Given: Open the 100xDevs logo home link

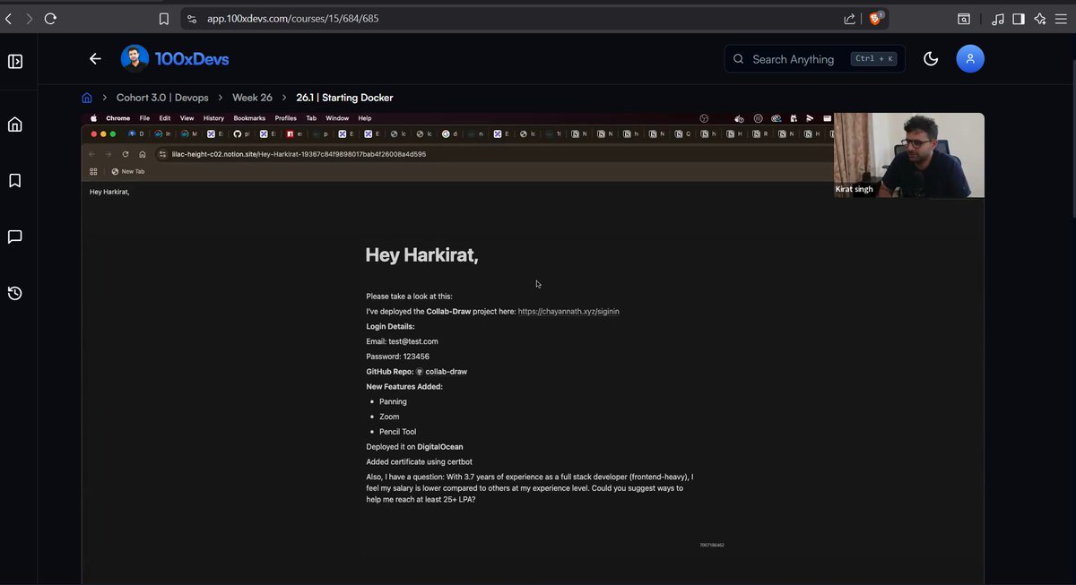Looking at the screenshot, I should (x=175, y=59).
